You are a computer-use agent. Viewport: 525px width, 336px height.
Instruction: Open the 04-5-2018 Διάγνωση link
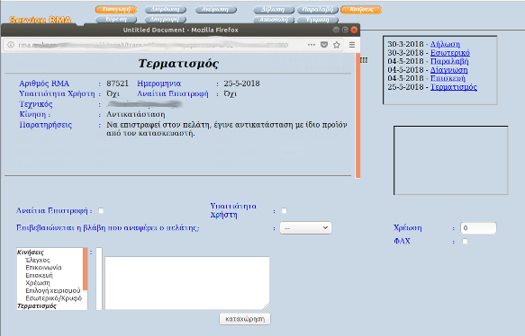[448, 70]
